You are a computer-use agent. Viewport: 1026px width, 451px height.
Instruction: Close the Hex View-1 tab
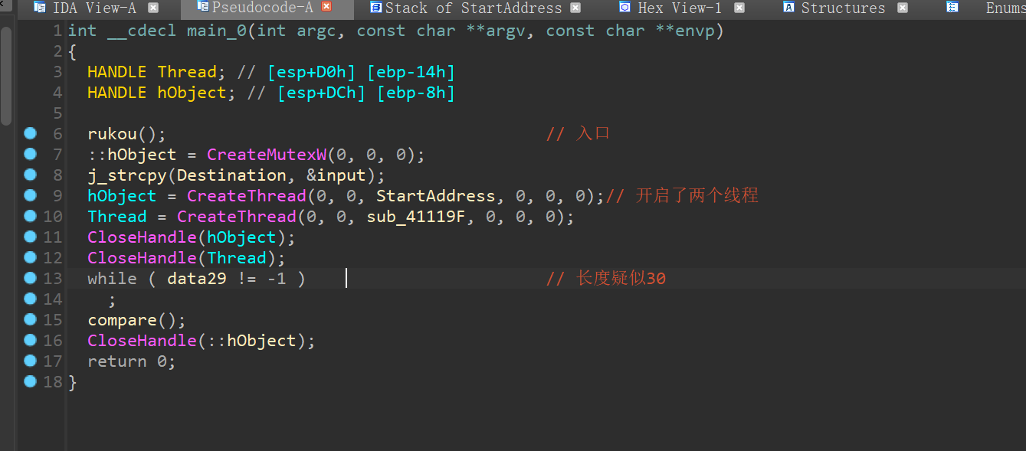pos(739,8)
